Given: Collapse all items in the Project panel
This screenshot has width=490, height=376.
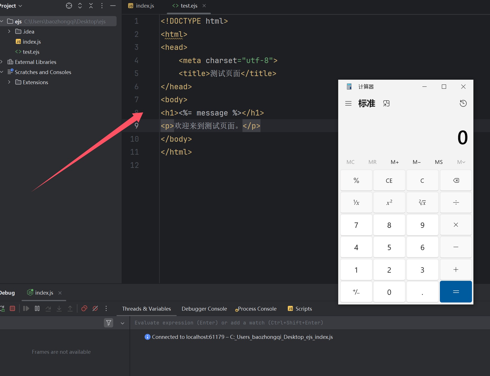Looking at the screenshot, I should click(91, 6).
